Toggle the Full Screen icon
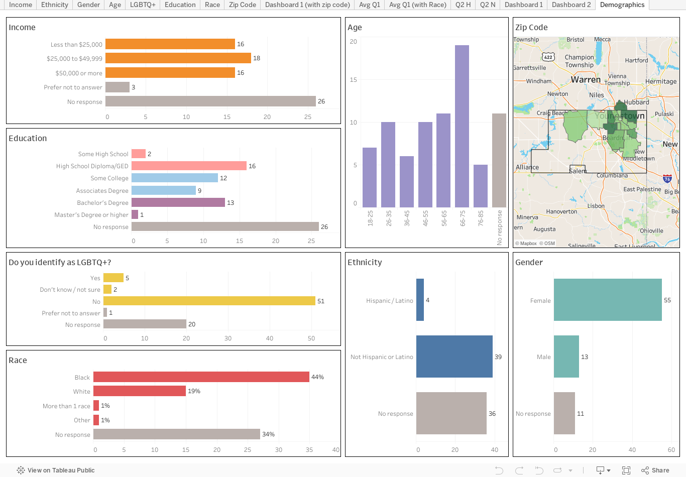The width and height of the screenshot is (686, 477). click(x=626, y=470)
